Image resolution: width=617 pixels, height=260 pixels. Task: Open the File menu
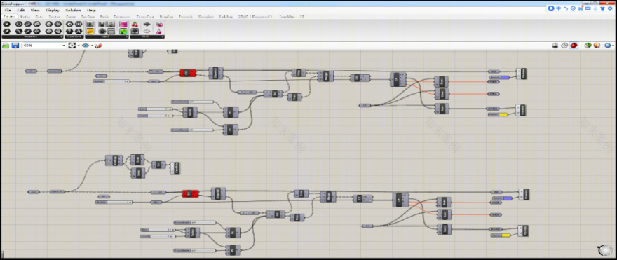click(8, 10)
